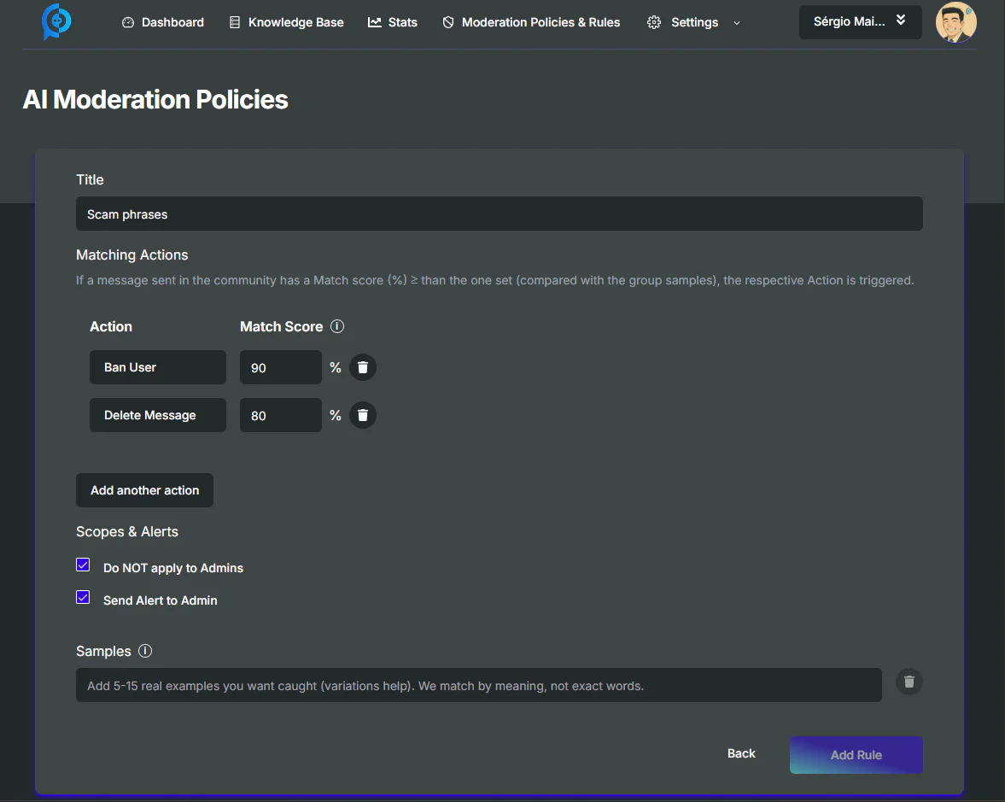The image size is (1005, 802).
Task: Disable Send Alert to Admin
Action: click(83, 597)
